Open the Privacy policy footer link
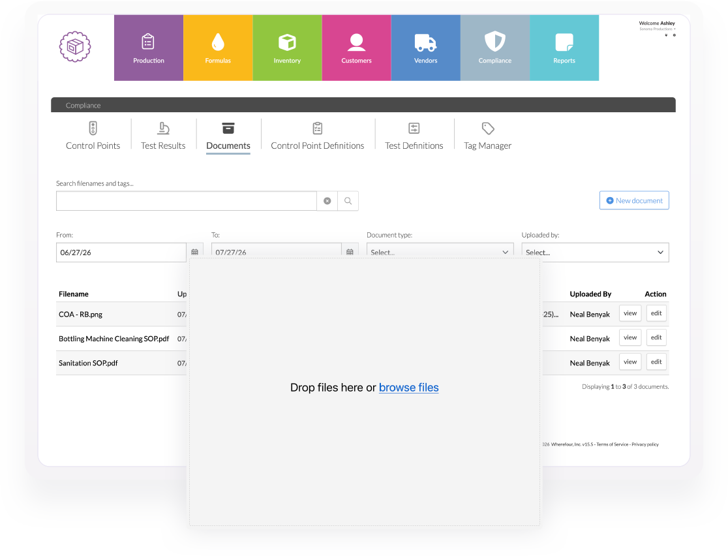 tap(645, 444)
